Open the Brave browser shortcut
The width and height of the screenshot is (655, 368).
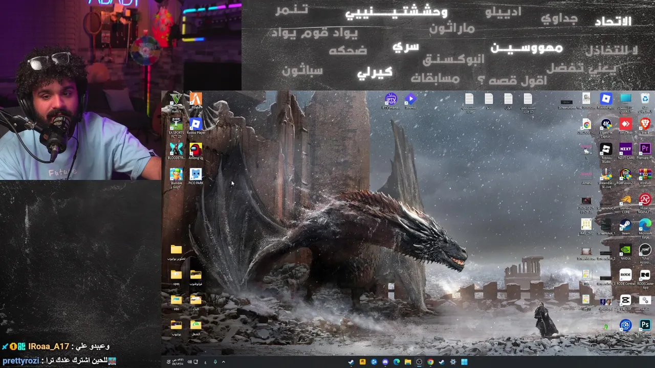coord(645,126)
